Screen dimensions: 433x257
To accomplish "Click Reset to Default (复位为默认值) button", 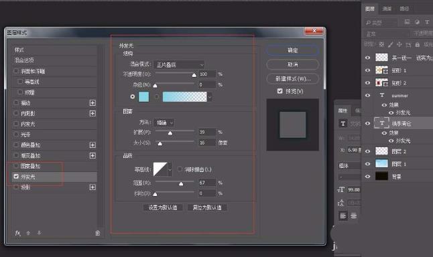I will pyautogui.click(x=207, y=207).
